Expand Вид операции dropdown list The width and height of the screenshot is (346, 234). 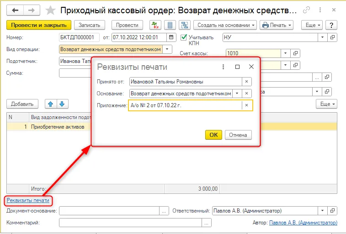(167, 49)
